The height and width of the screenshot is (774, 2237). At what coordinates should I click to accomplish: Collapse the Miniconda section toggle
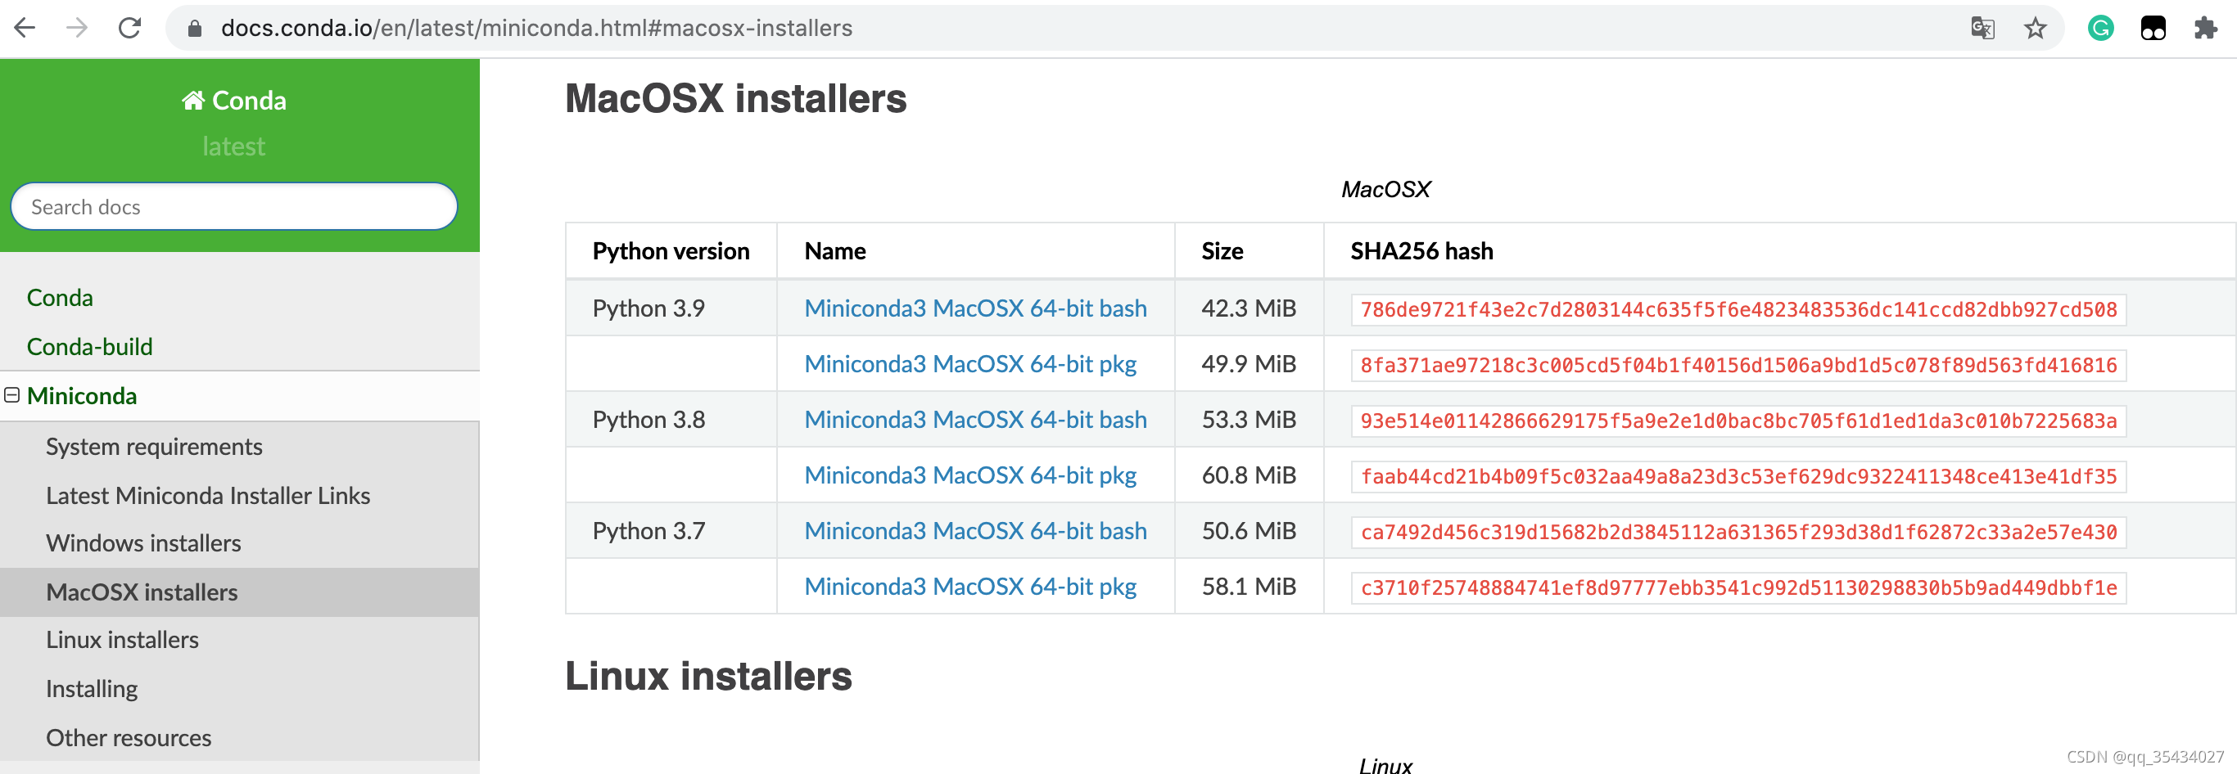tap(12, 396)
